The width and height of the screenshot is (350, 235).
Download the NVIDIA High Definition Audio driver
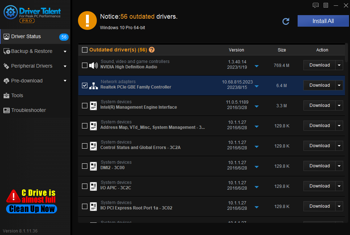pos(319,65)
